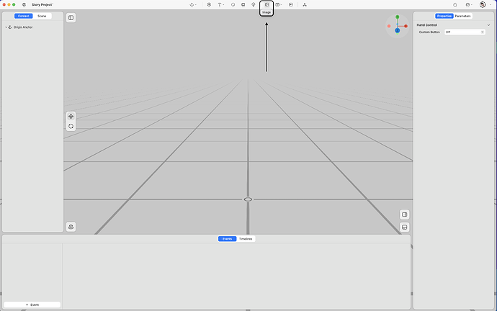Open the Parameters tab
The height and width of the screenshot is (311, 497).
tap(462, 15)
